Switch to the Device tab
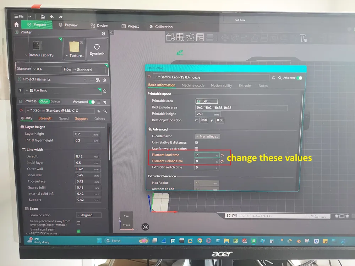Viewport: 355px width, 266px height. [99, 26]
